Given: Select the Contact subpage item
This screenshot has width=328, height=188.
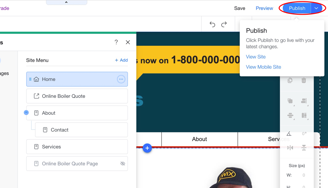Looking at the screenshot, I should pyautogui.click(x=81, y=130).
